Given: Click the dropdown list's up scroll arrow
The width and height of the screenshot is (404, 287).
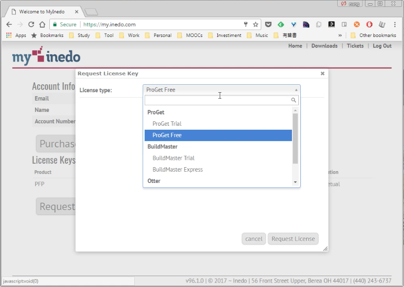Looking at the screenshot, I should (x=295, y=110).
